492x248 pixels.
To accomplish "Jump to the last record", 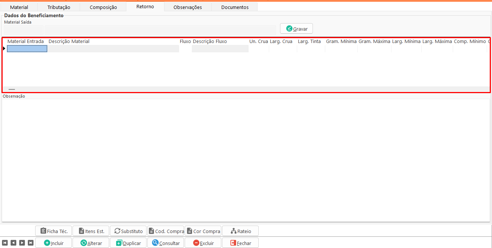I will [x=31, y=243].
